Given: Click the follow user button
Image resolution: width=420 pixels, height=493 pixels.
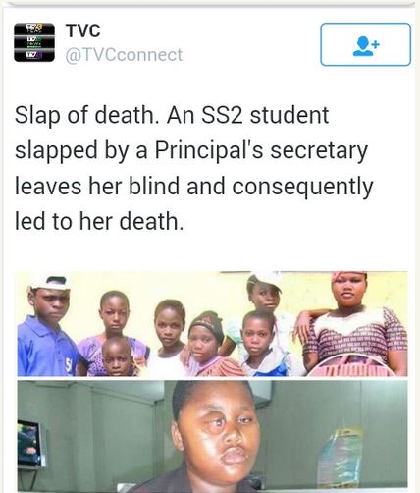Looking at the screenshot, I should point(365,44).
